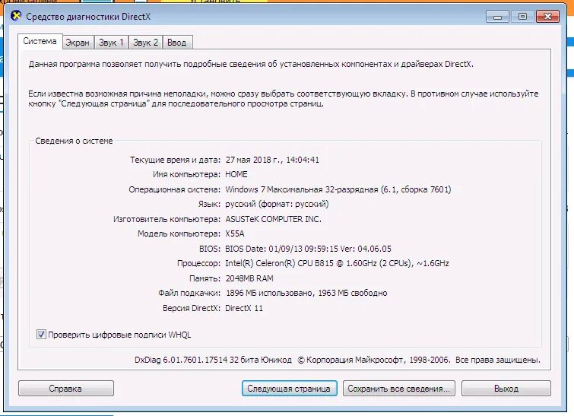Click the computer model value X55A
This screenshot has width=574, height=416.
pyautogui.click(x=235, y=233)
